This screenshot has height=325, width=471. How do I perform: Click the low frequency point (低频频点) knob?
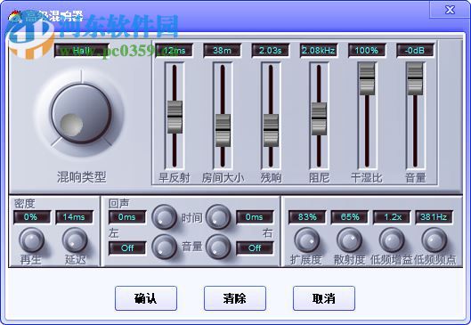[434, 240]
